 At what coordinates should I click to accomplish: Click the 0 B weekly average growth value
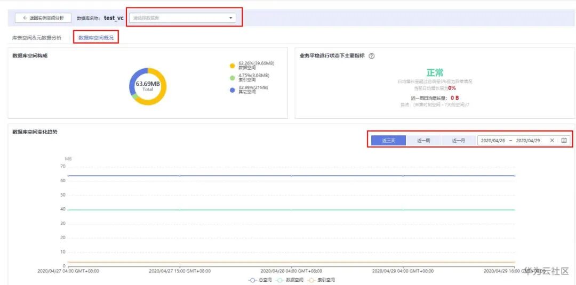455,98
